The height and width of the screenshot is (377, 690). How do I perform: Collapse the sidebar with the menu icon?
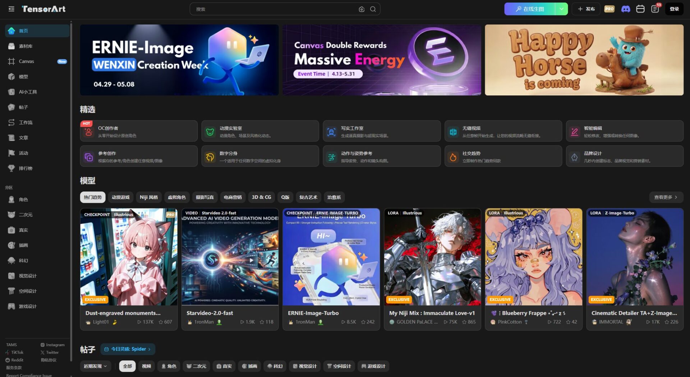(x=11, y=9)
